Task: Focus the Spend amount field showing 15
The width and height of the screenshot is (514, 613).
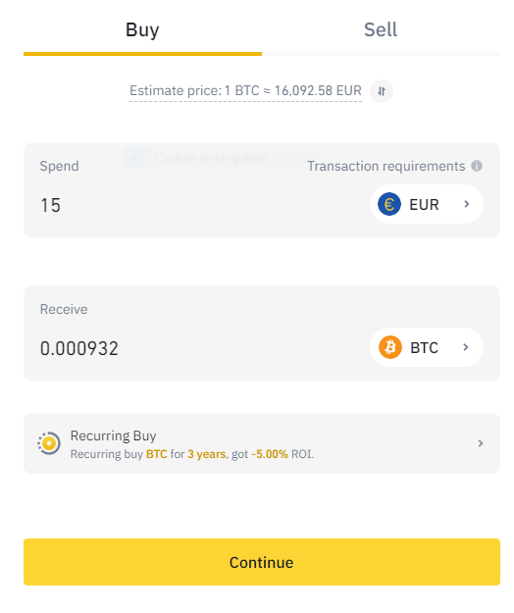Action: point(195,205)
